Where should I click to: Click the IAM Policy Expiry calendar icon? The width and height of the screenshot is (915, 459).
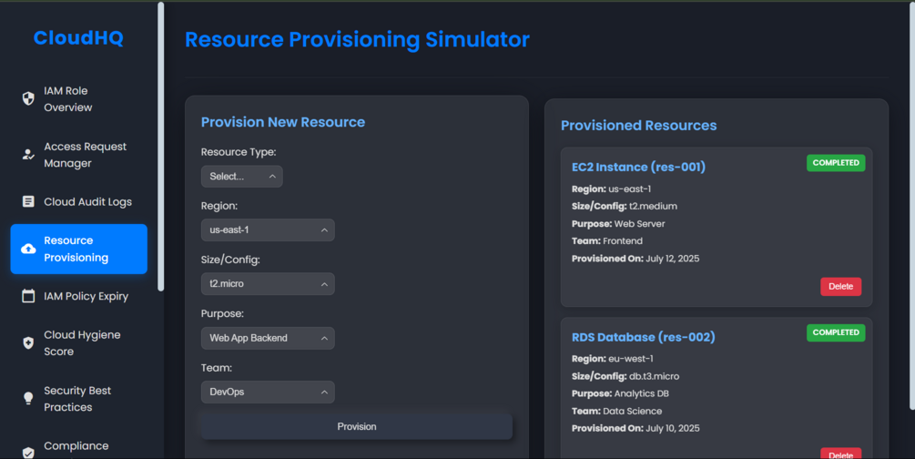click(x=28, y=296)
